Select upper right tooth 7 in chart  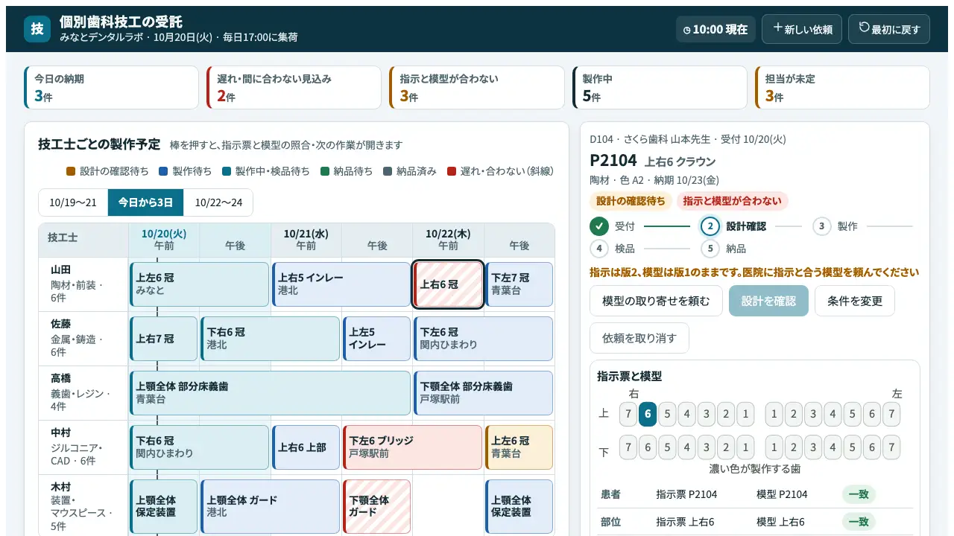(628, 414)
